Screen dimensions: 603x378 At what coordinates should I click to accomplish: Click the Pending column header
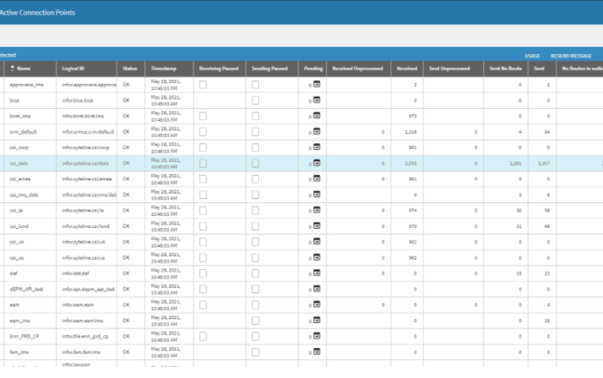pos(313,69)
